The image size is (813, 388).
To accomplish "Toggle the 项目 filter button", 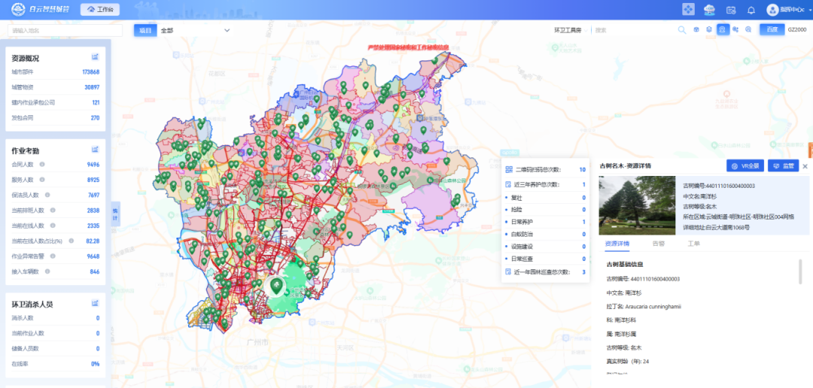I will pos(145,30).
